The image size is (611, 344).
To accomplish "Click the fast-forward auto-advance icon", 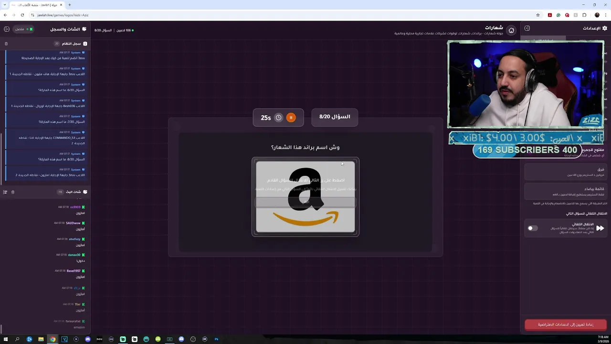I will pos(600,228).
